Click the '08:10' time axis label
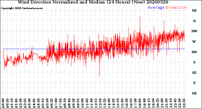The height and width of the screenshot is (109, 202). [65, 103]
